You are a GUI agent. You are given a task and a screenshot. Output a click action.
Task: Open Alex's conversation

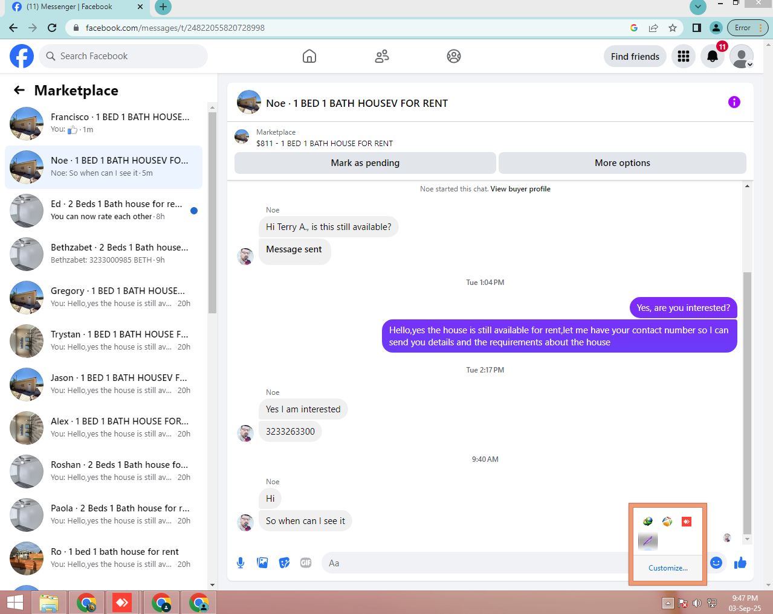(103, 428)
